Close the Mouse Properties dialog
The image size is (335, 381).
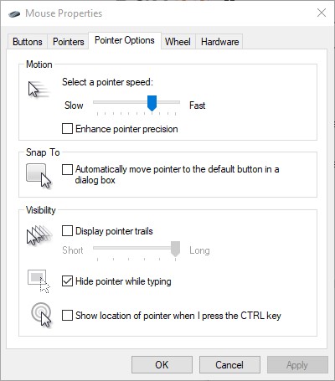coord(322,13)
